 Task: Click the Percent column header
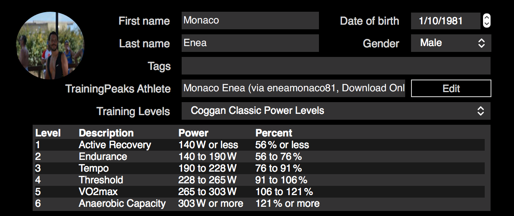(274, 133)
